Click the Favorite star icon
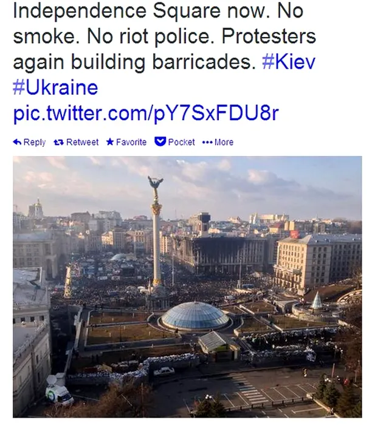The height and width of the screenshot is (425, 372). (109, 142)
